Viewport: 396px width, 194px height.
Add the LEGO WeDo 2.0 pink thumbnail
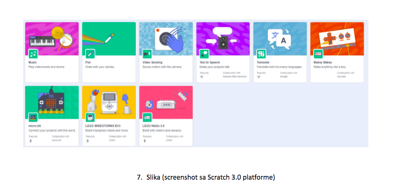pyautogui.click(x=166, y=103)
